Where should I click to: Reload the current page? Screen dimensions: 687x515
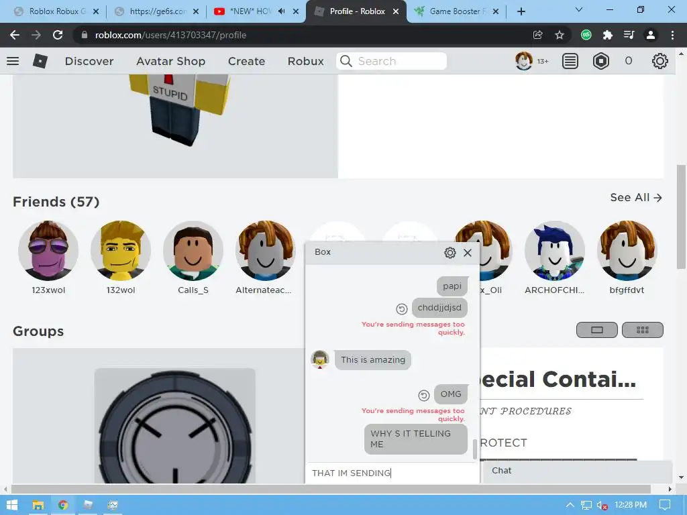coord(58,35)
